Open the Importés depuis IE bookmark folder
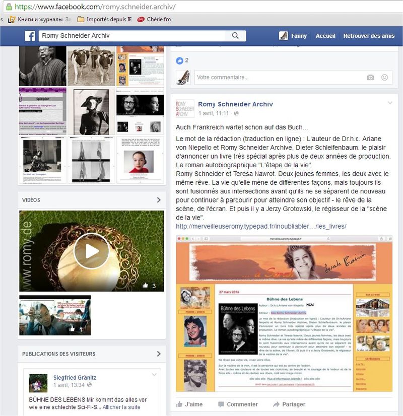 coord(105,19)
